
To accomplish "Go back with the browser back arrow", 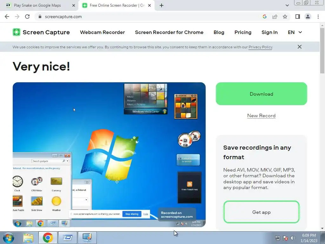I will click(7, 17).
